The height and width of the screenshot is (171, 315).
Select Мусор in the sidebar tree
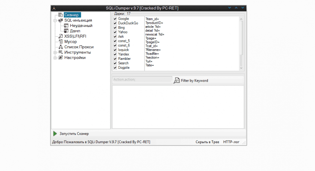pyautogui.click(x=71, y=41)
